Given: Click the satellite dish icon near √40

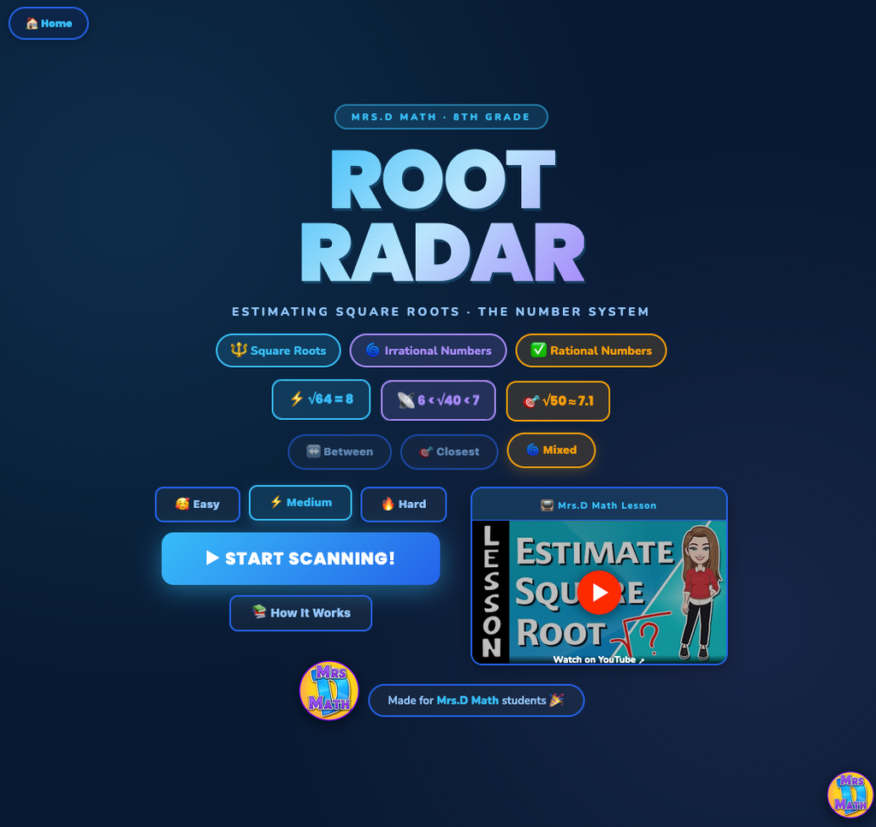Looking at the screenshot, I should point(405,400).
